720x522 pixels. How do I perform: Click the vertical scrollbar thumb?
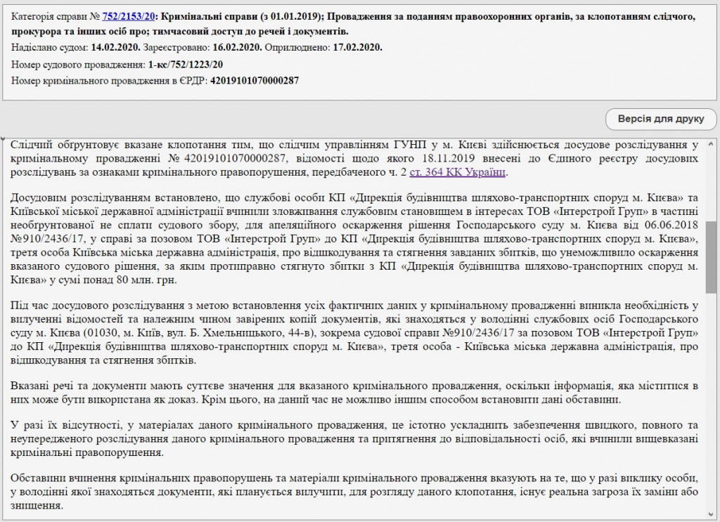click(x=711, y=256)
